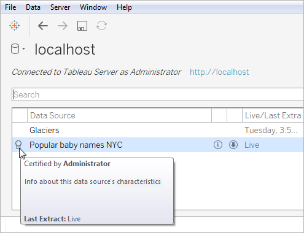Click into the Search field
This screenshot has width=304, height=233.
coord(158,94)
